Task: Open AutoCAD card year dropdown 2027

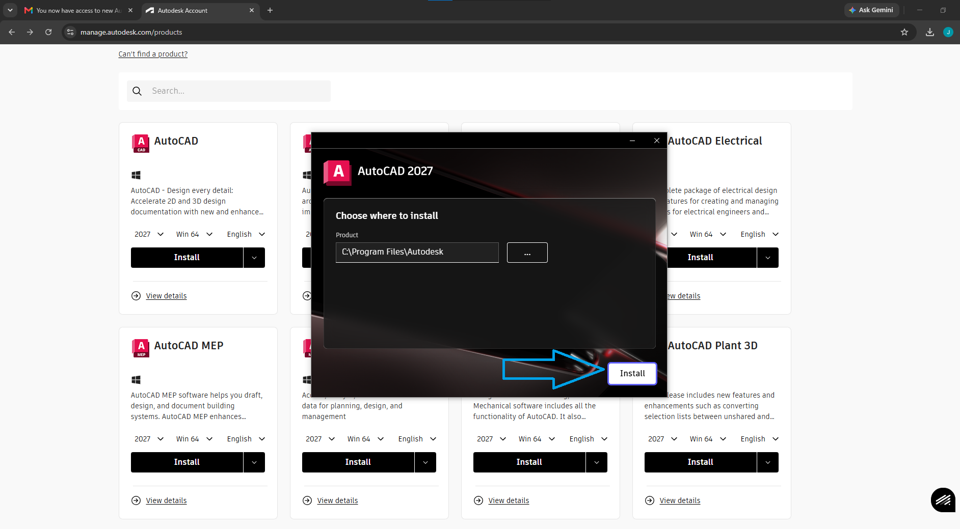Action: [x=149, y=234]
